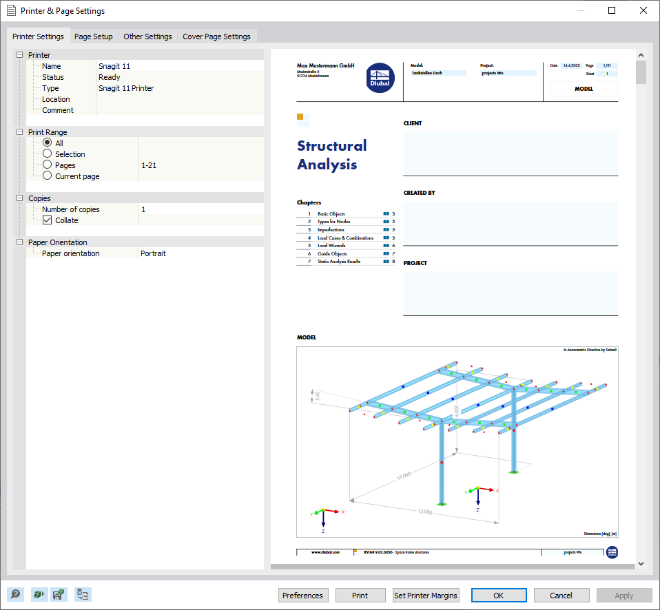Click the save printer settings icon
Viewport: 660px width, 610px height.
[59, 595]
